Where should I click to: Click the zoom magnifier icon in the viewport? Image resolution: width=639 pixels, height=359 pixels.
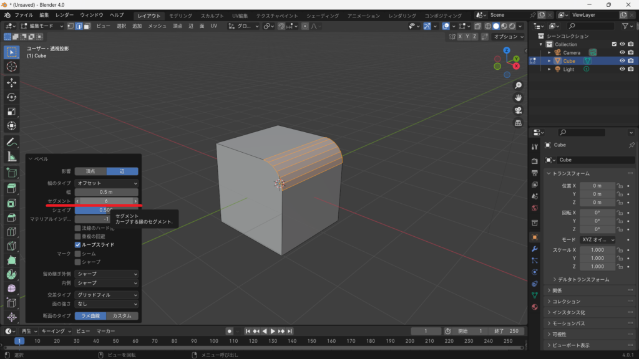pyautogui.click(x=518, y=85)
